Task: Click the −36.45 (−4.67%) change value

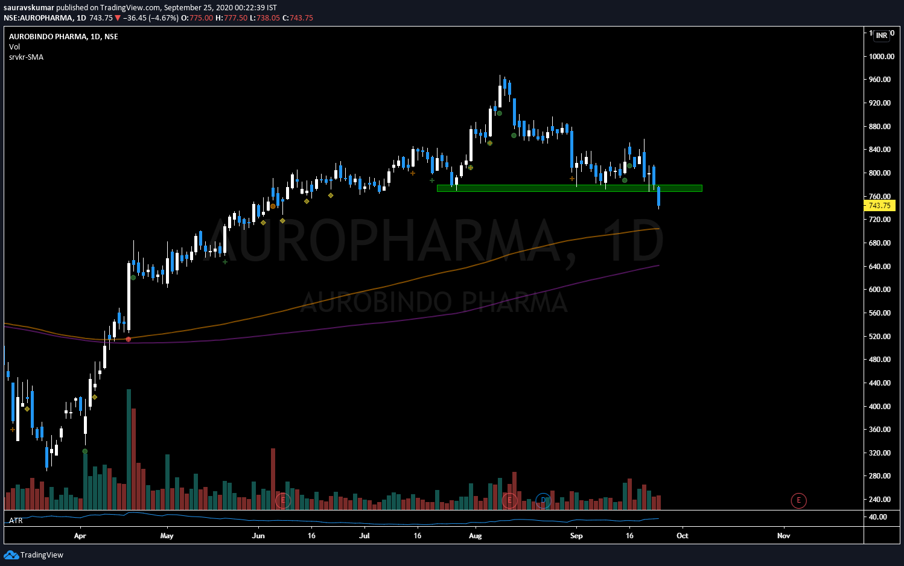Action: point(151,17)
